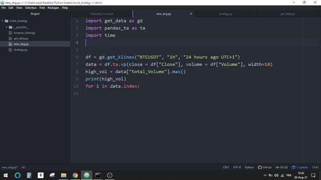Open the Packages menu
Viewport: 321px width, 180px height.
pyautogui.click(x=53, y=8)
